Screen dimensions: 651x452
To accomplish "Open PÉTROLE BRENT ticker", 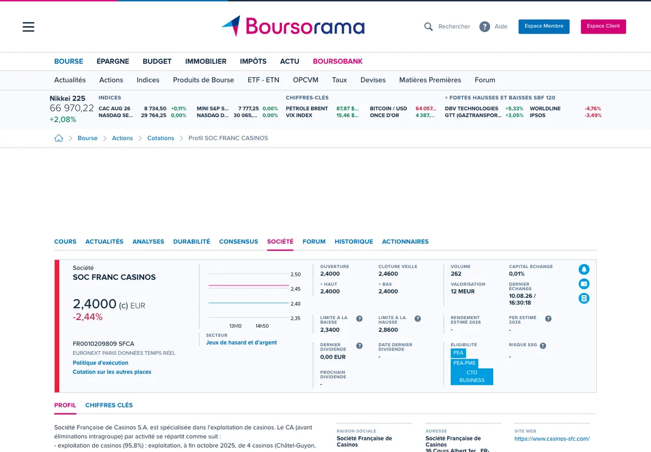I will (307, 109).
